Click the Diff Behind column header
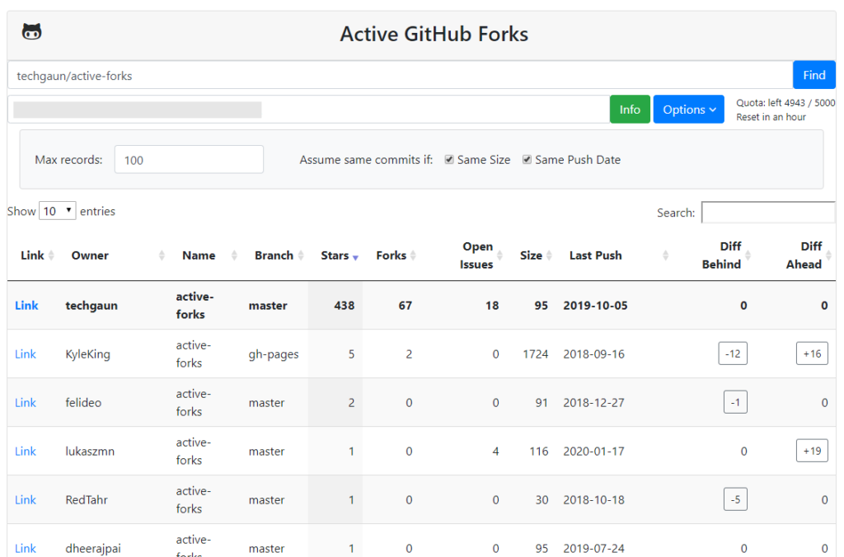The height and width of the screenshot is (557, 844). pos(720,255)
